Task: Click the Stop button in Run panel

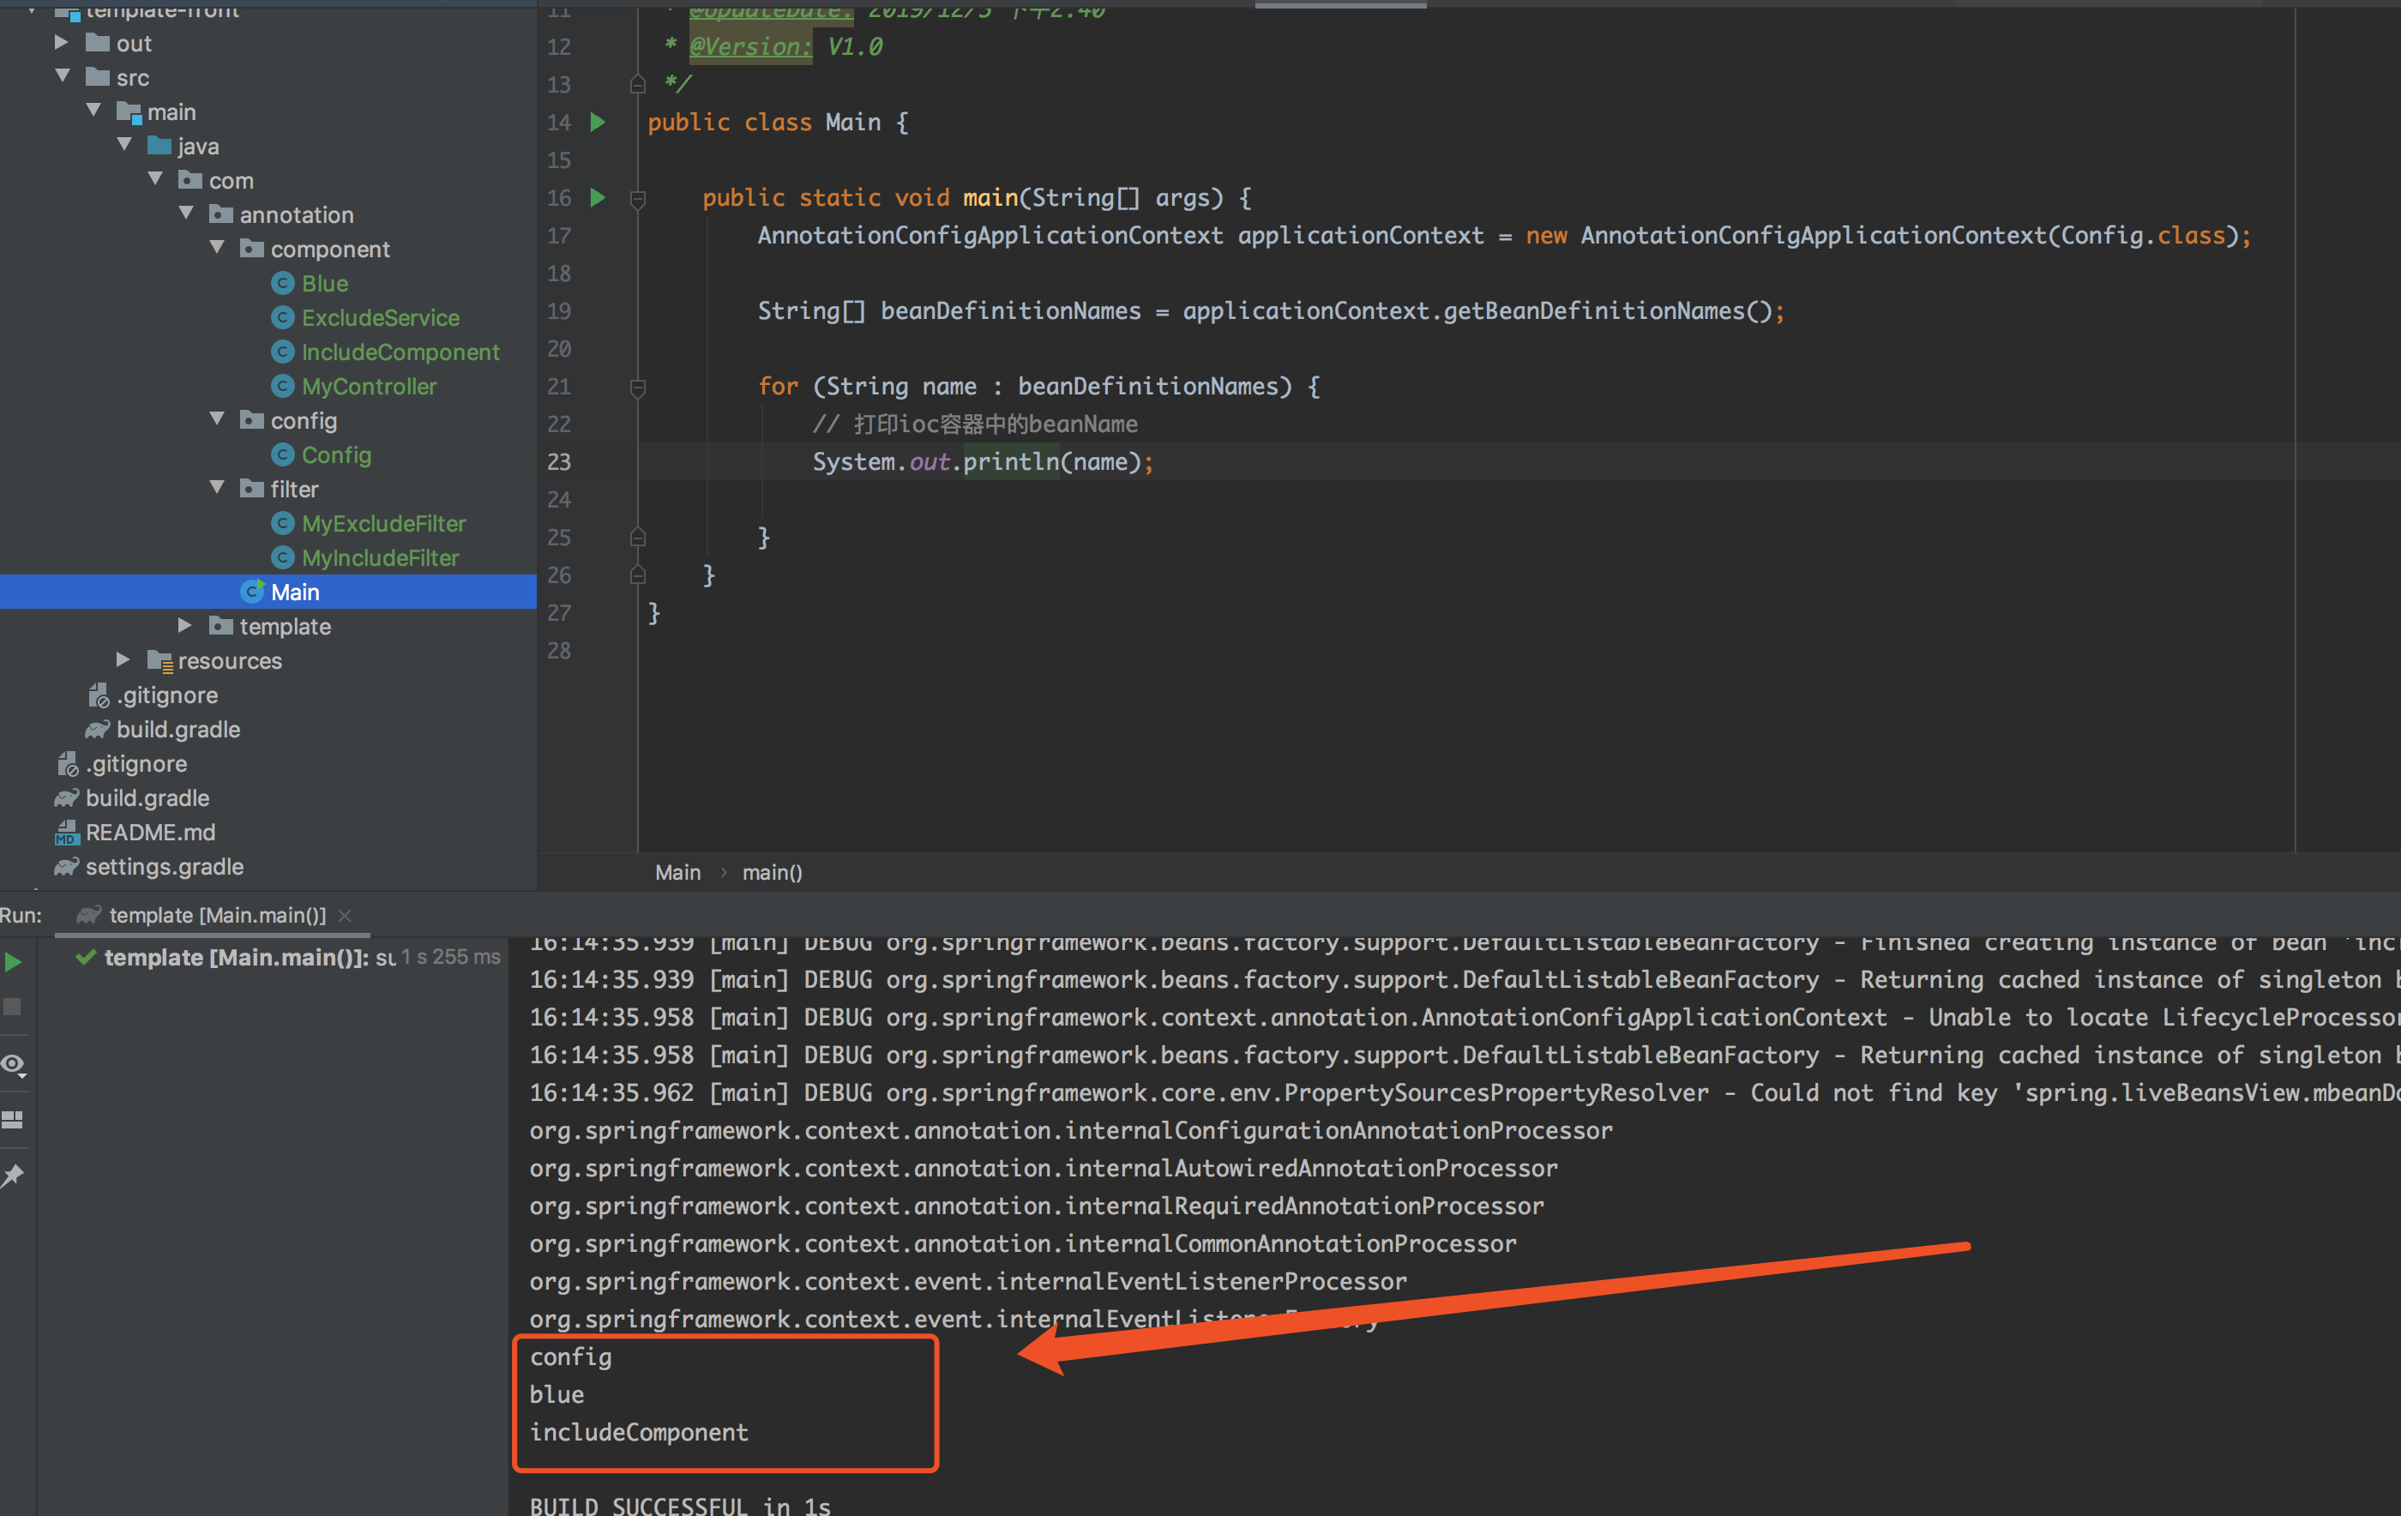Action: pyautogui.click(x=13, y=1008)
